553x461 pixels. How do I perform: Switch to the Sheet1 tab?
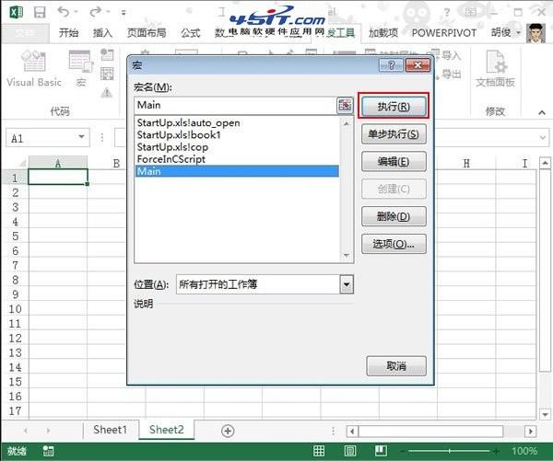[x=110, y=430]
